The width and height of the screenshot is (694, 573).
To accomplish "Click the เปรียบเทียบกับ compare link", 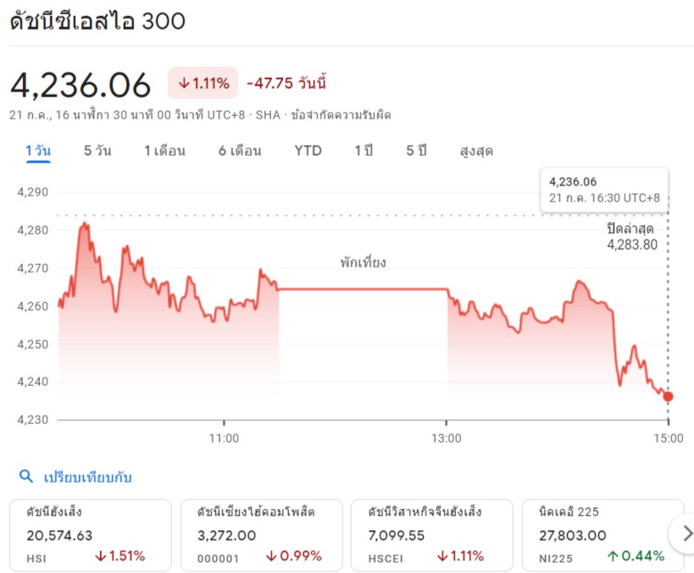I will pyautogui.click(x=87, y=477).
